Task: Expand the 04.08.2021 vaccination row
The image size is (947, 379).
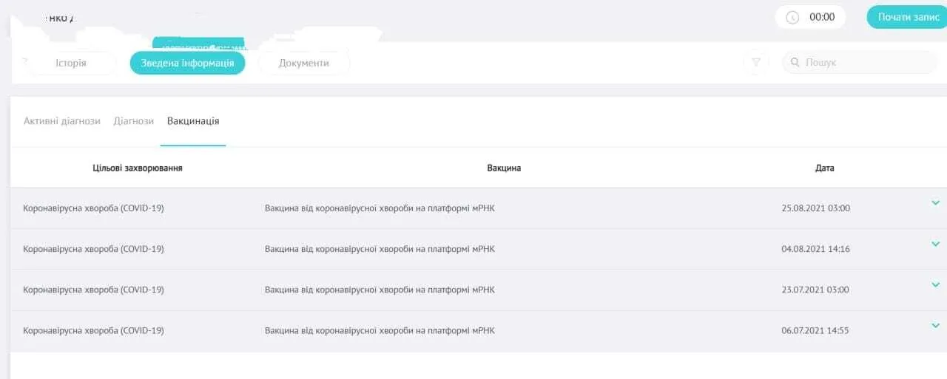Action: (935, 244)
